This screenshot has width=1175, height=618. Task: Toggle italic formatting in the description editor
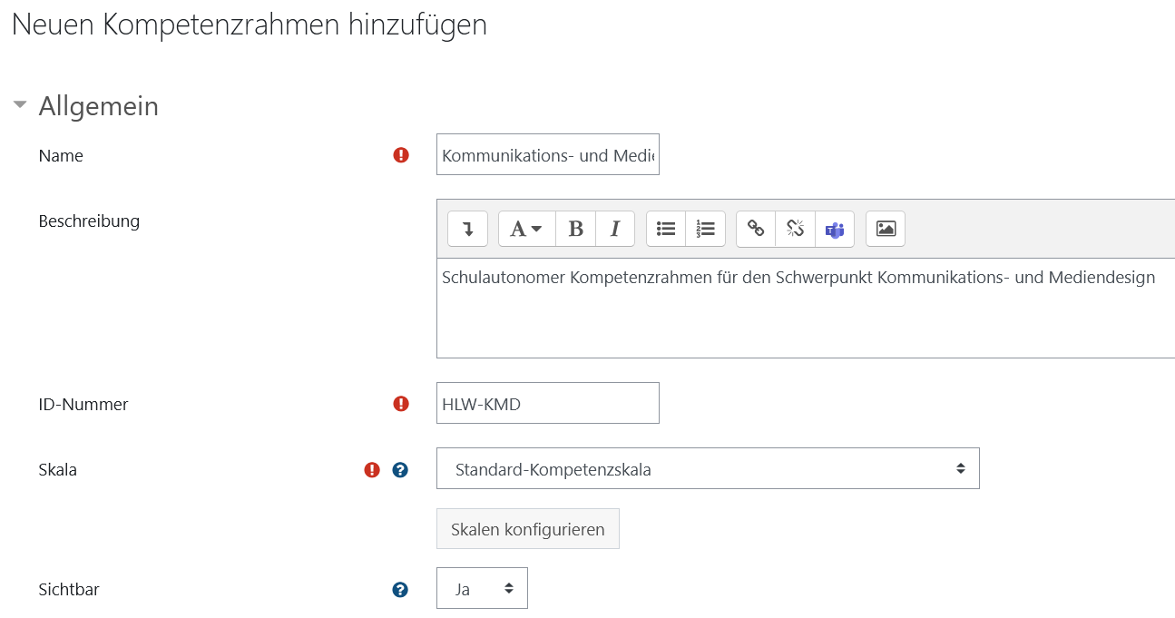pyautogui.click(x=614, y=229)
